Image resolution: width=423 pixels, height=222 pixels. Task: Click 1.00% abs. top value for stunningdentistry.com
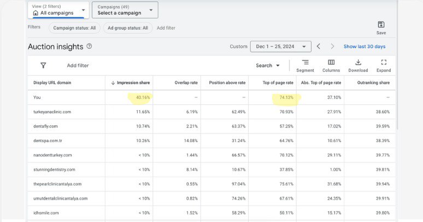click(336, 170)
